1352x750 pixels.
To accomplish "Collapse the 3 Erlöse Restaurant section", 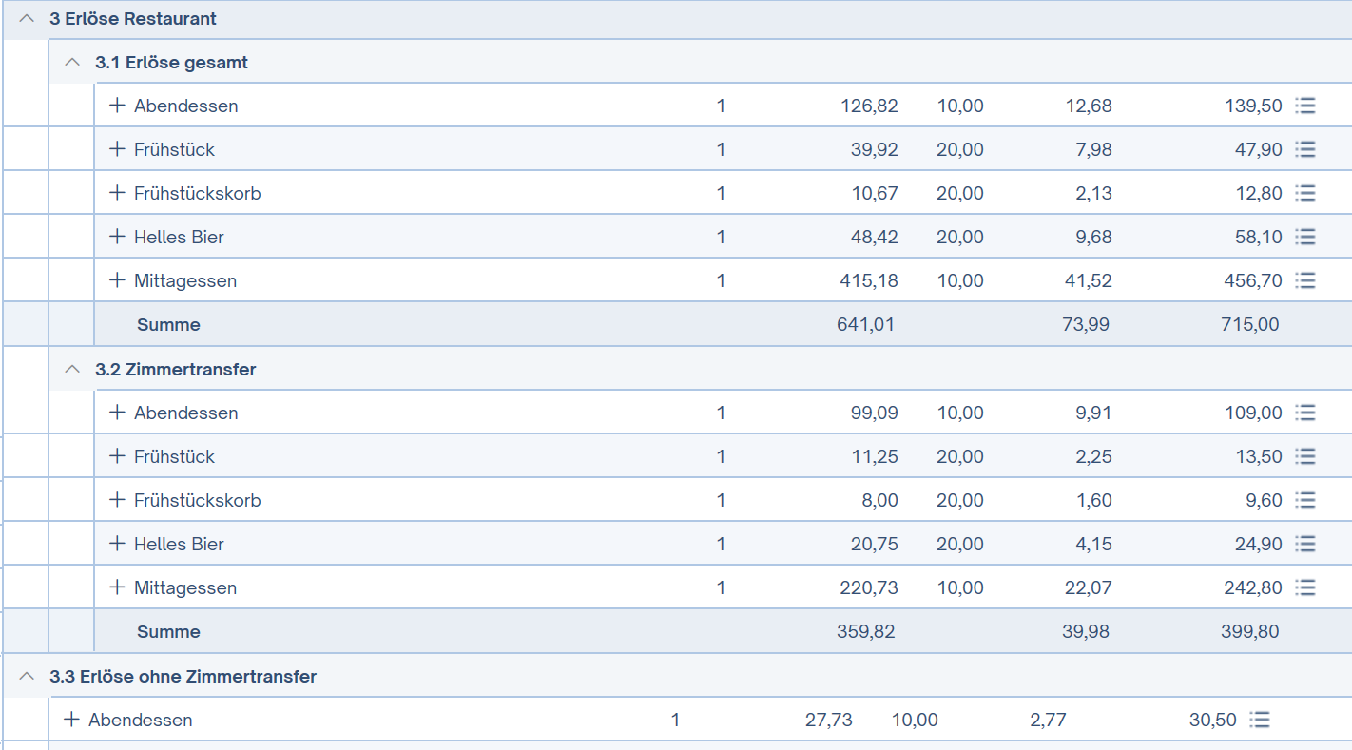I will pos(27,18).
